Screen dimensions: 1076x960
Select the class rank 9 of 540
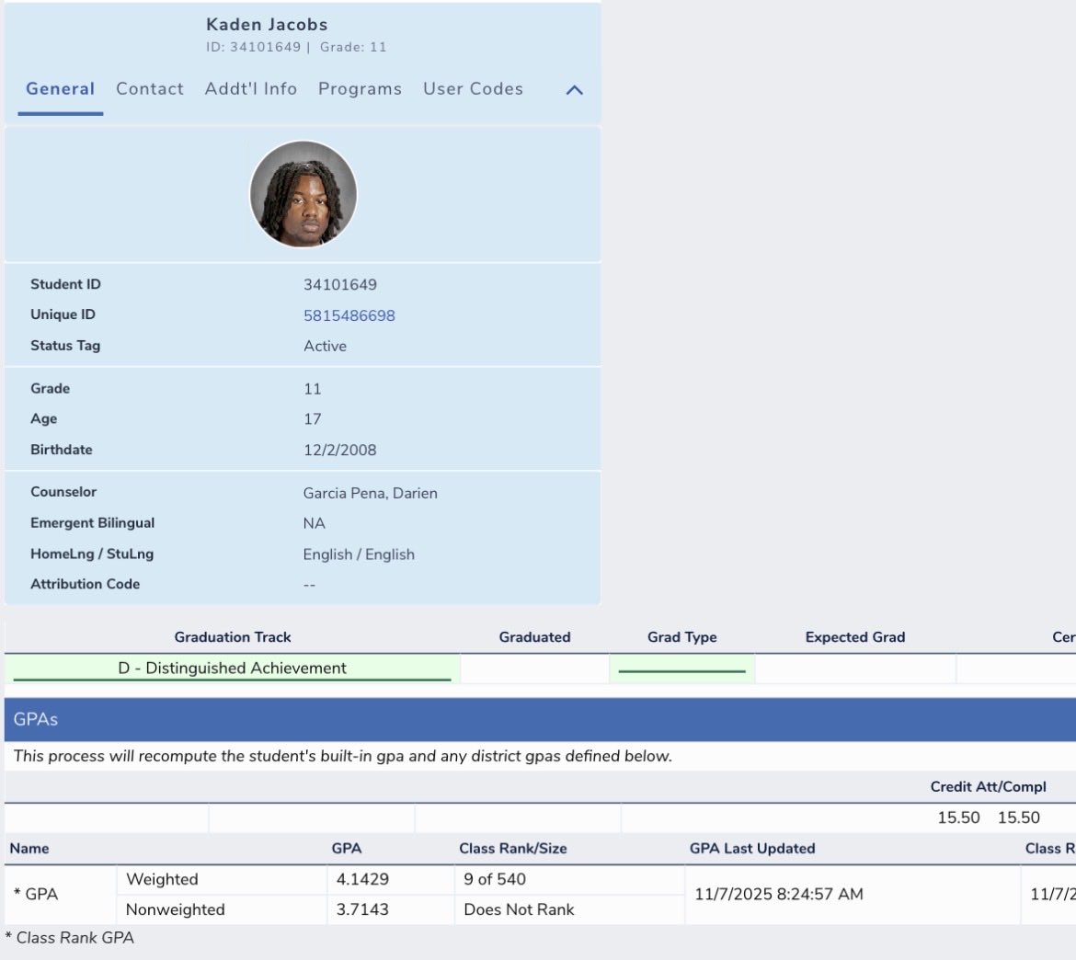click(x=495, y=880)
